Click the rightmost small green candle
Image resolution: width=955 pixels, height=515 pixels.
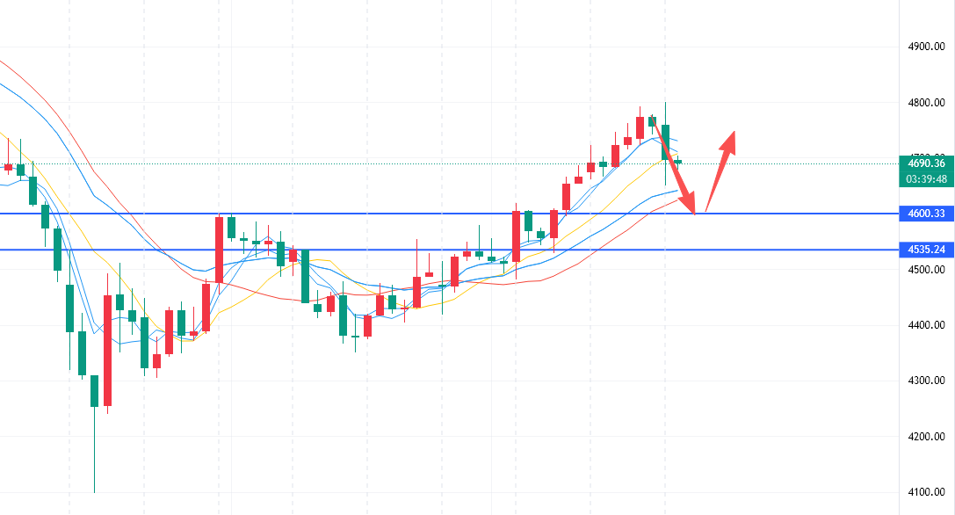pos(677,162)
